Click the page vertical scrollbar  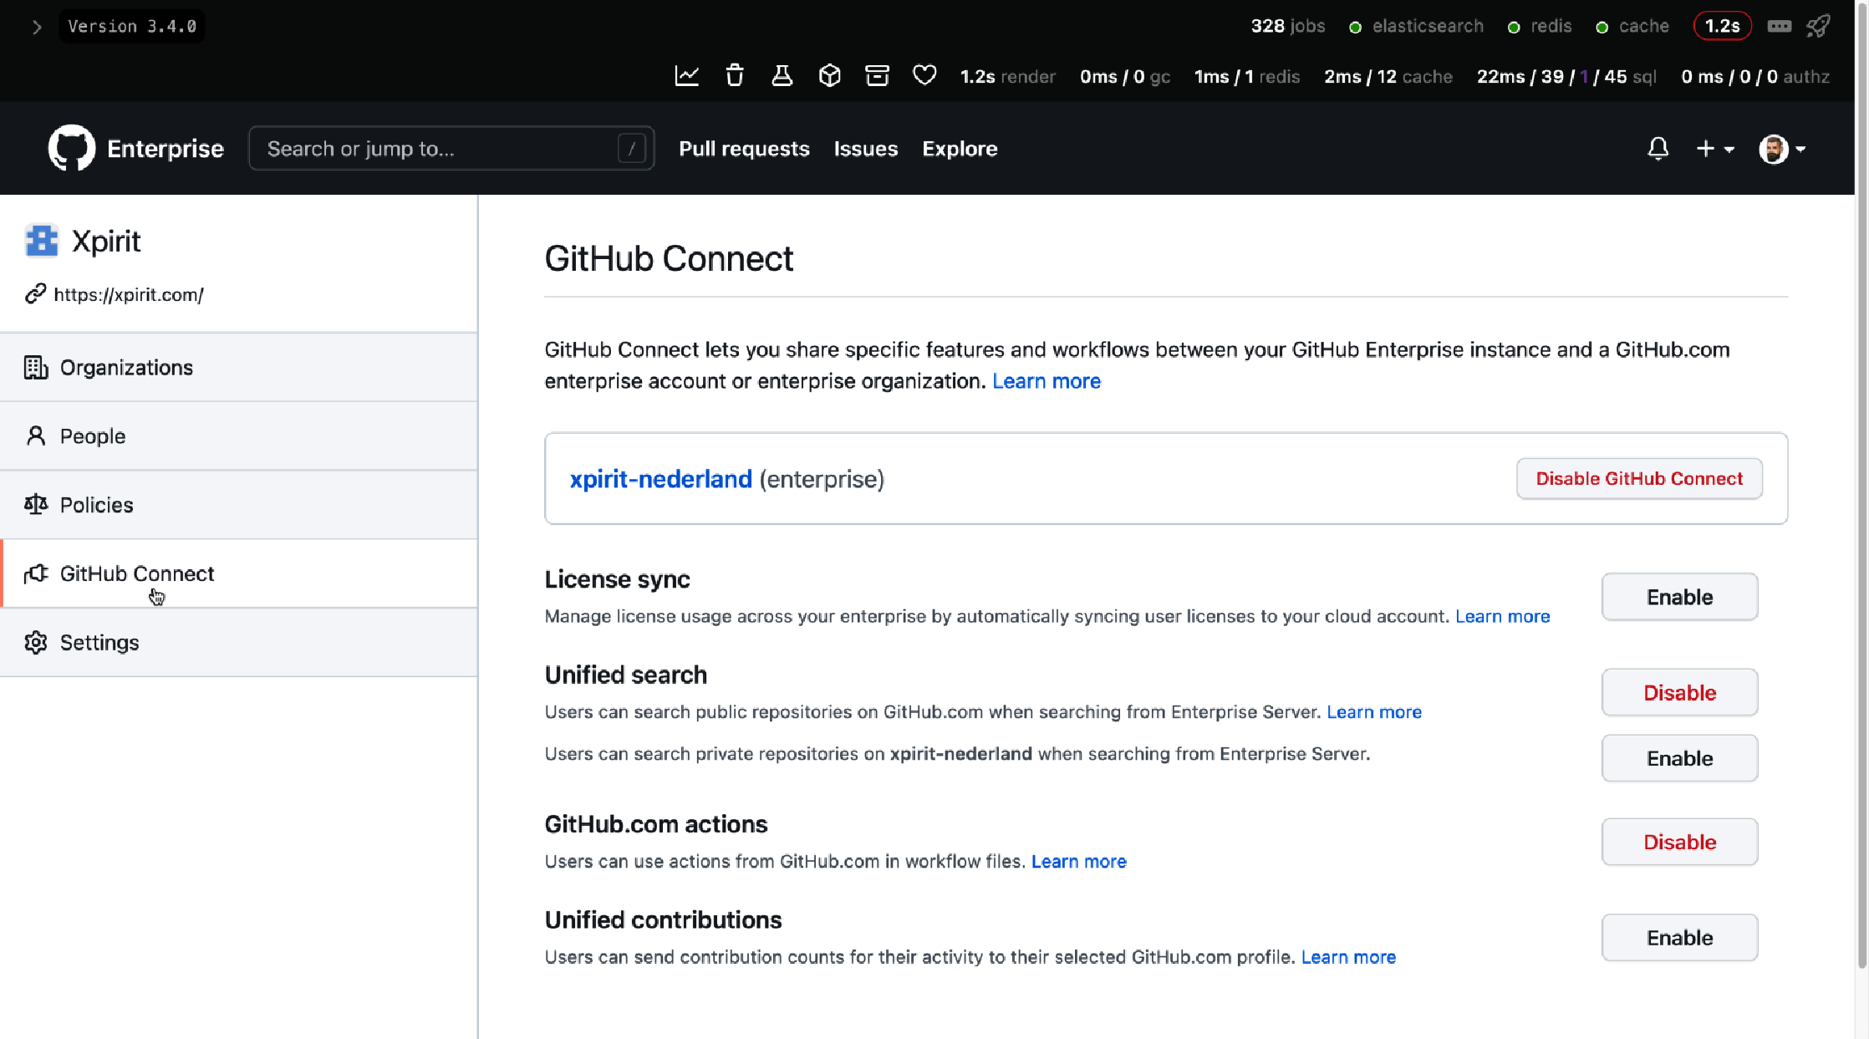tap(1861, 485)
